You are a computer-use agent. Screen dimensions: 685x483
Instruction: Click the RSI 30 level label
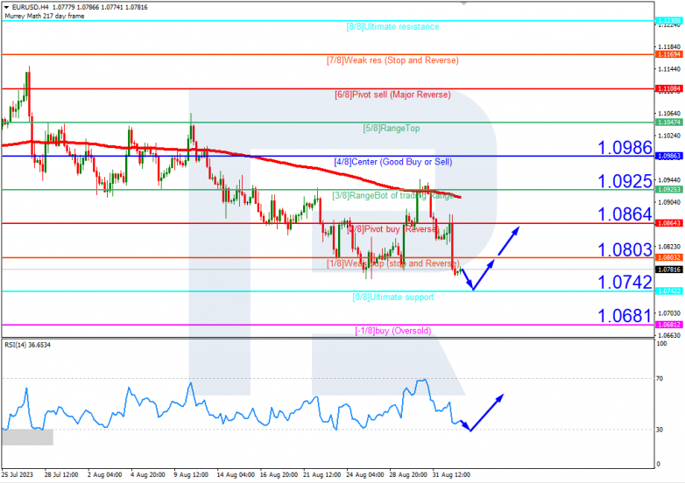pos(660,430)
